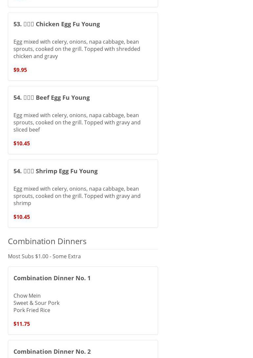253x358 pixels.
Task: Click the description mentioning sliced beef
Action: [x=77, y=122]
